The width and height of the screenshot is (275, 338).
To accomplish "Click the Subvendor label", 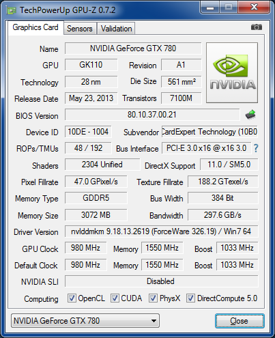I will 141,132.
